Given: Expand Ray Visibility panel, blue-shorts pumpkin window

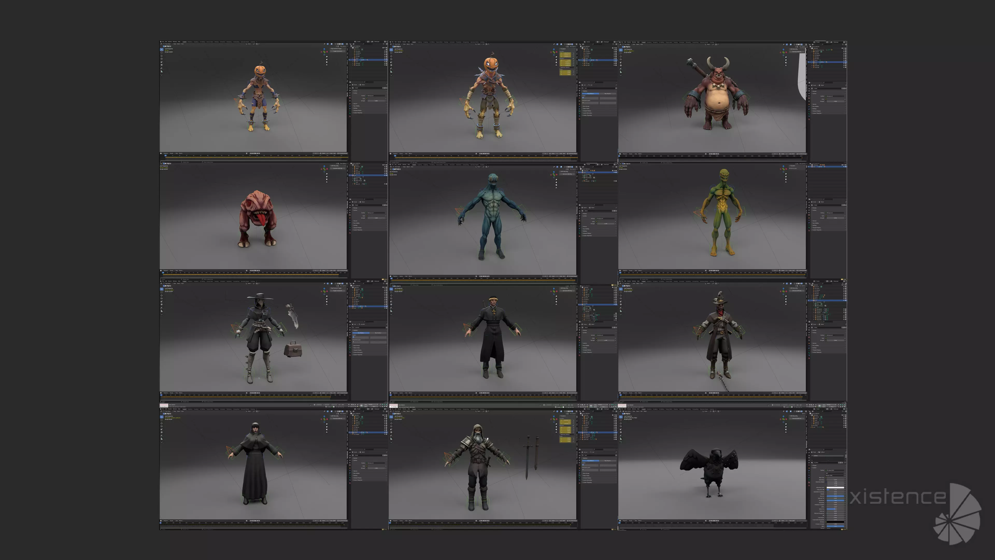Looking at the screenshot, I should (357, 106).
